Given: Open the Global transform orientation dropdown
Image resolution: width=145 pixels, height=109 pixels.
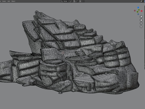Looking at the screenshot, I should coord(65,1).
